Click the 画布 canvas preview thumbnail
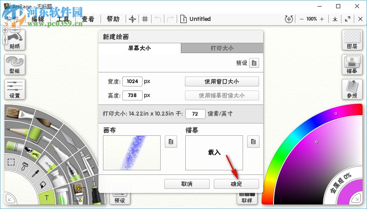 (132, 153)
